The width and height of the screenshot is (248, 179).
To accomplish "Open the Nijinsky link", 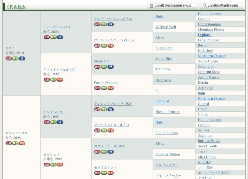I will [204, 162].
